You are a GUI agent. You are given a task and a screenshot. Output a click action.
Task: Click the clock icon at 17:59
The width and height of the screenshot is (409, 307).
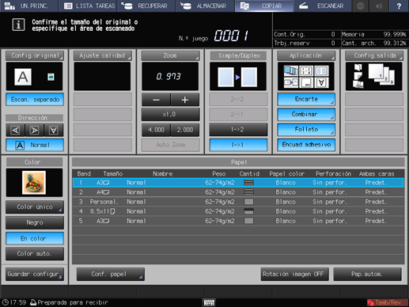point(5,302)
